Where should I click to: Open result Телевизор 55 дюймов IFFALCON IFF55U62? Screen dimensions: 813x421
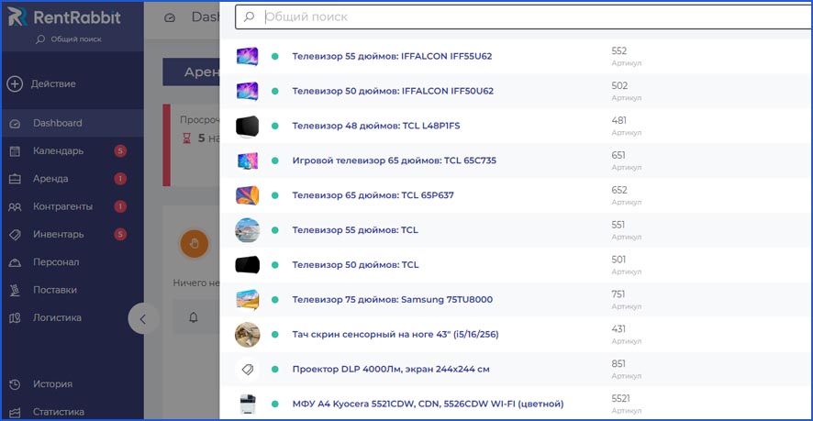392,56
